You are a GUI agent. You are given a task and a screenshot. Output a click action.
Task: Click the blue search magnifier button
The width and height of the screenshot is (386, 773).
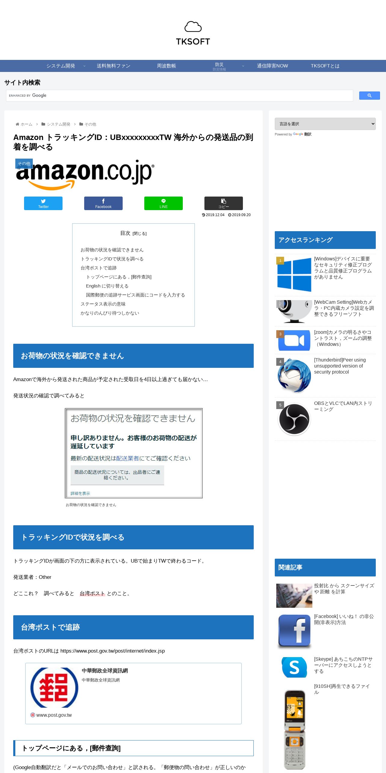tap(369, 95)
